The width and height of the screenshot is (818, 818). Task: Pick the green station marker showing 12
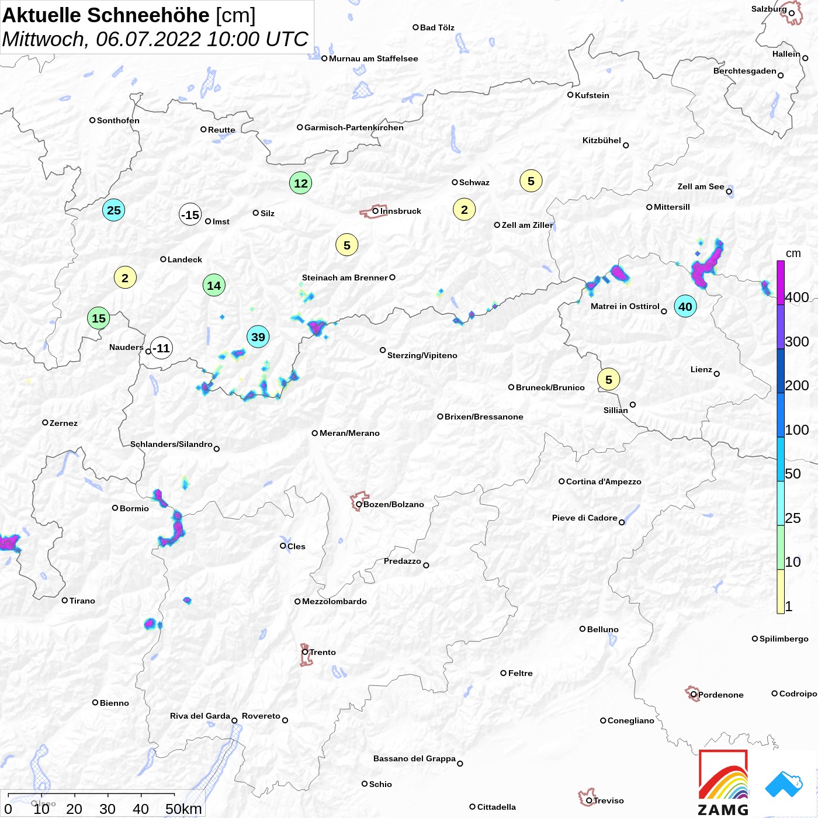point(301,183)
